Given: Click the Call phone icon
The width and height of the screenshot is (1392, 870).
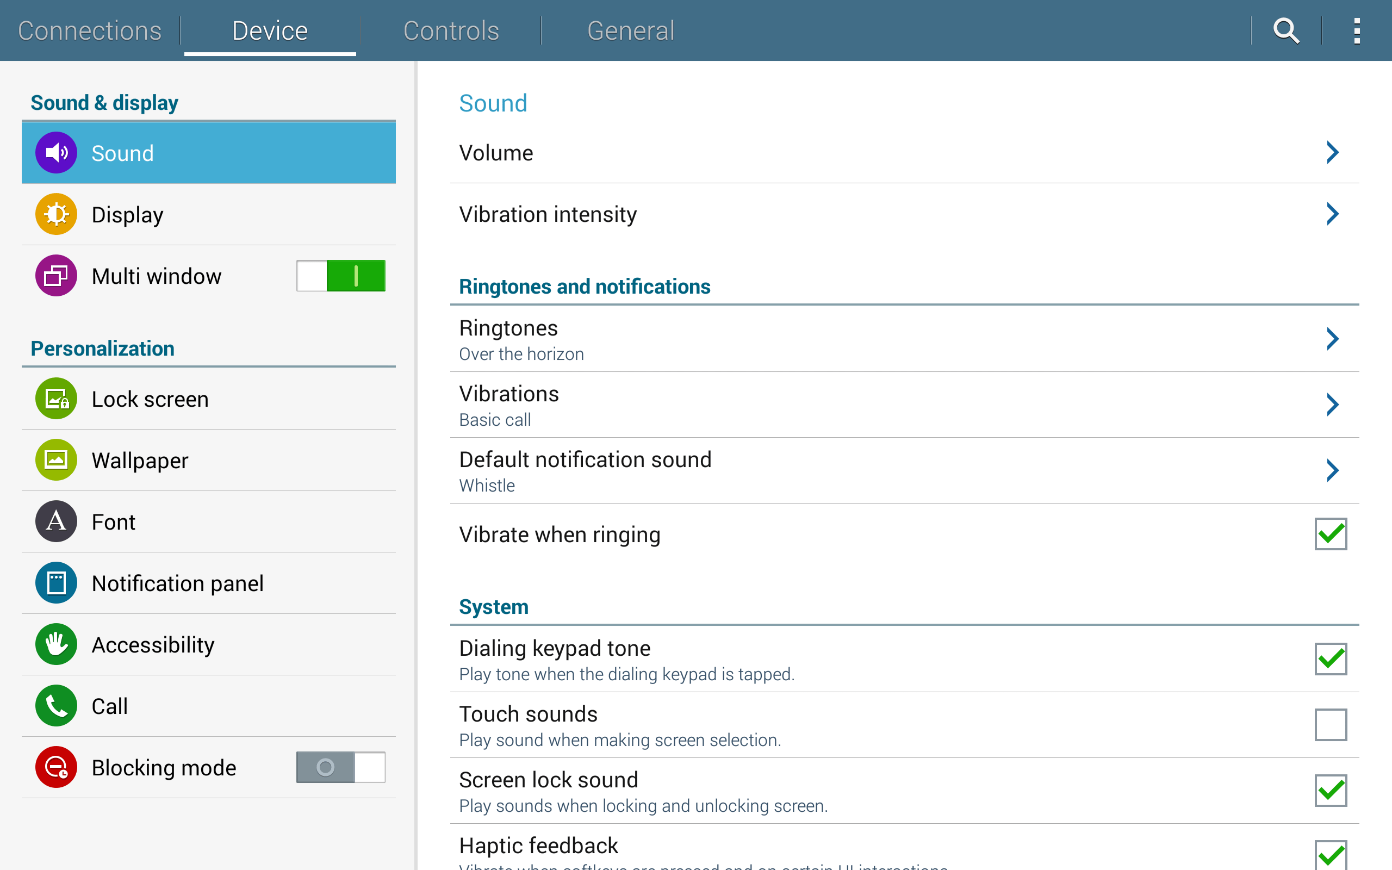Looking at the screenshot, I should point(56,705).
